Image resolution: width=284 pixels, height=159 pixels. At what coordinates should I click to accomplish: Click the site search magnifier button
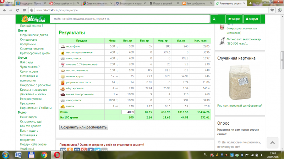[x=214, y=19]
